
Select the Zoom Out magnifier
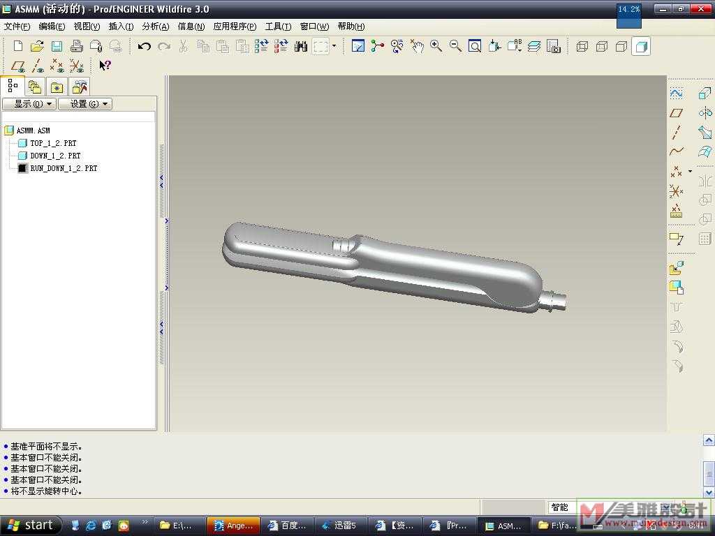(455, 46)
